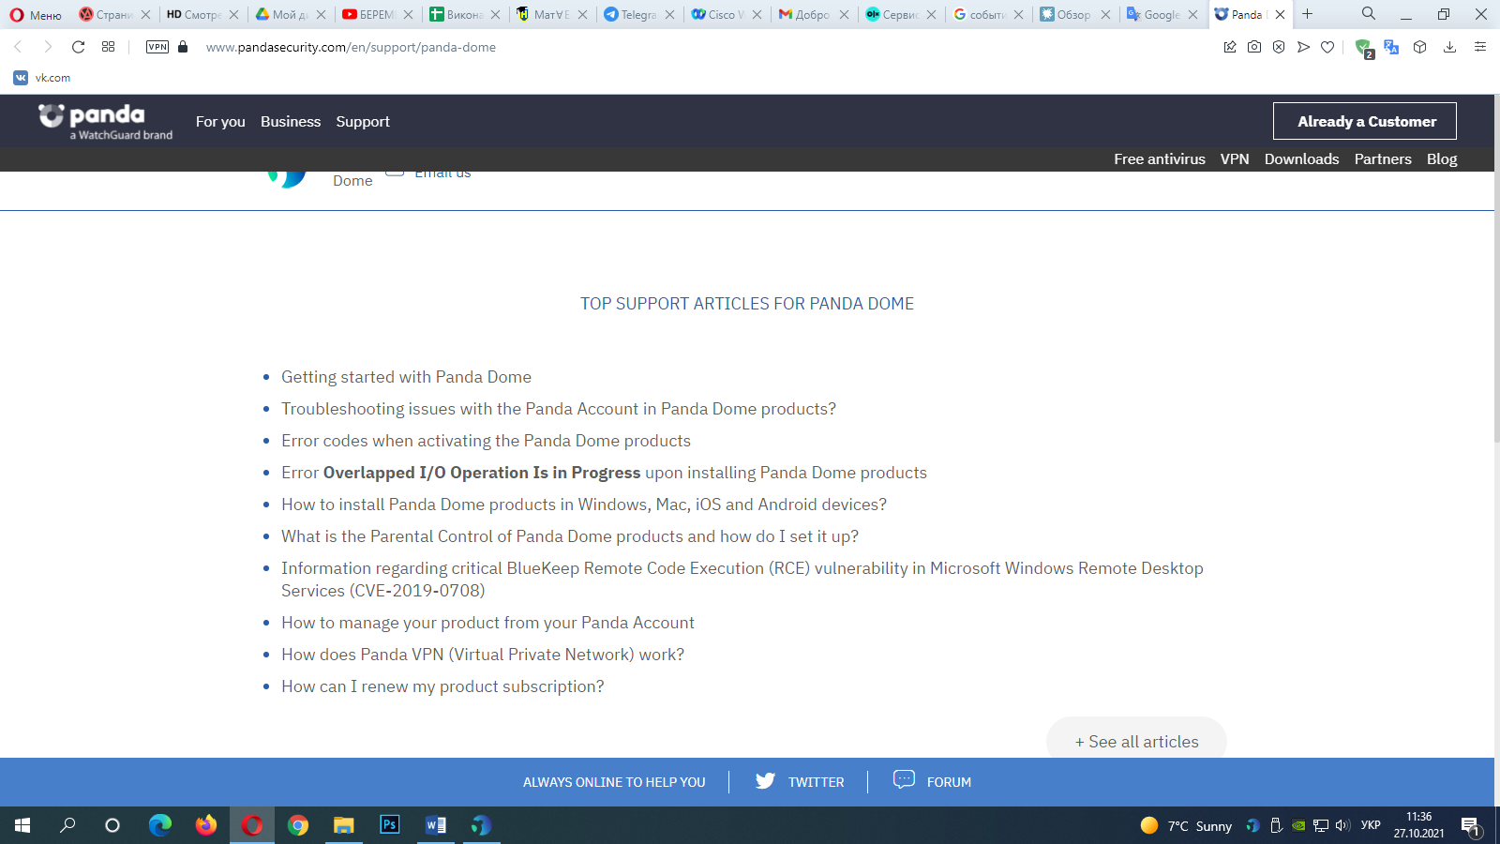
Task: Open the Forum link in footer bar
Action: pyautogui.click(x=949, y=782)
